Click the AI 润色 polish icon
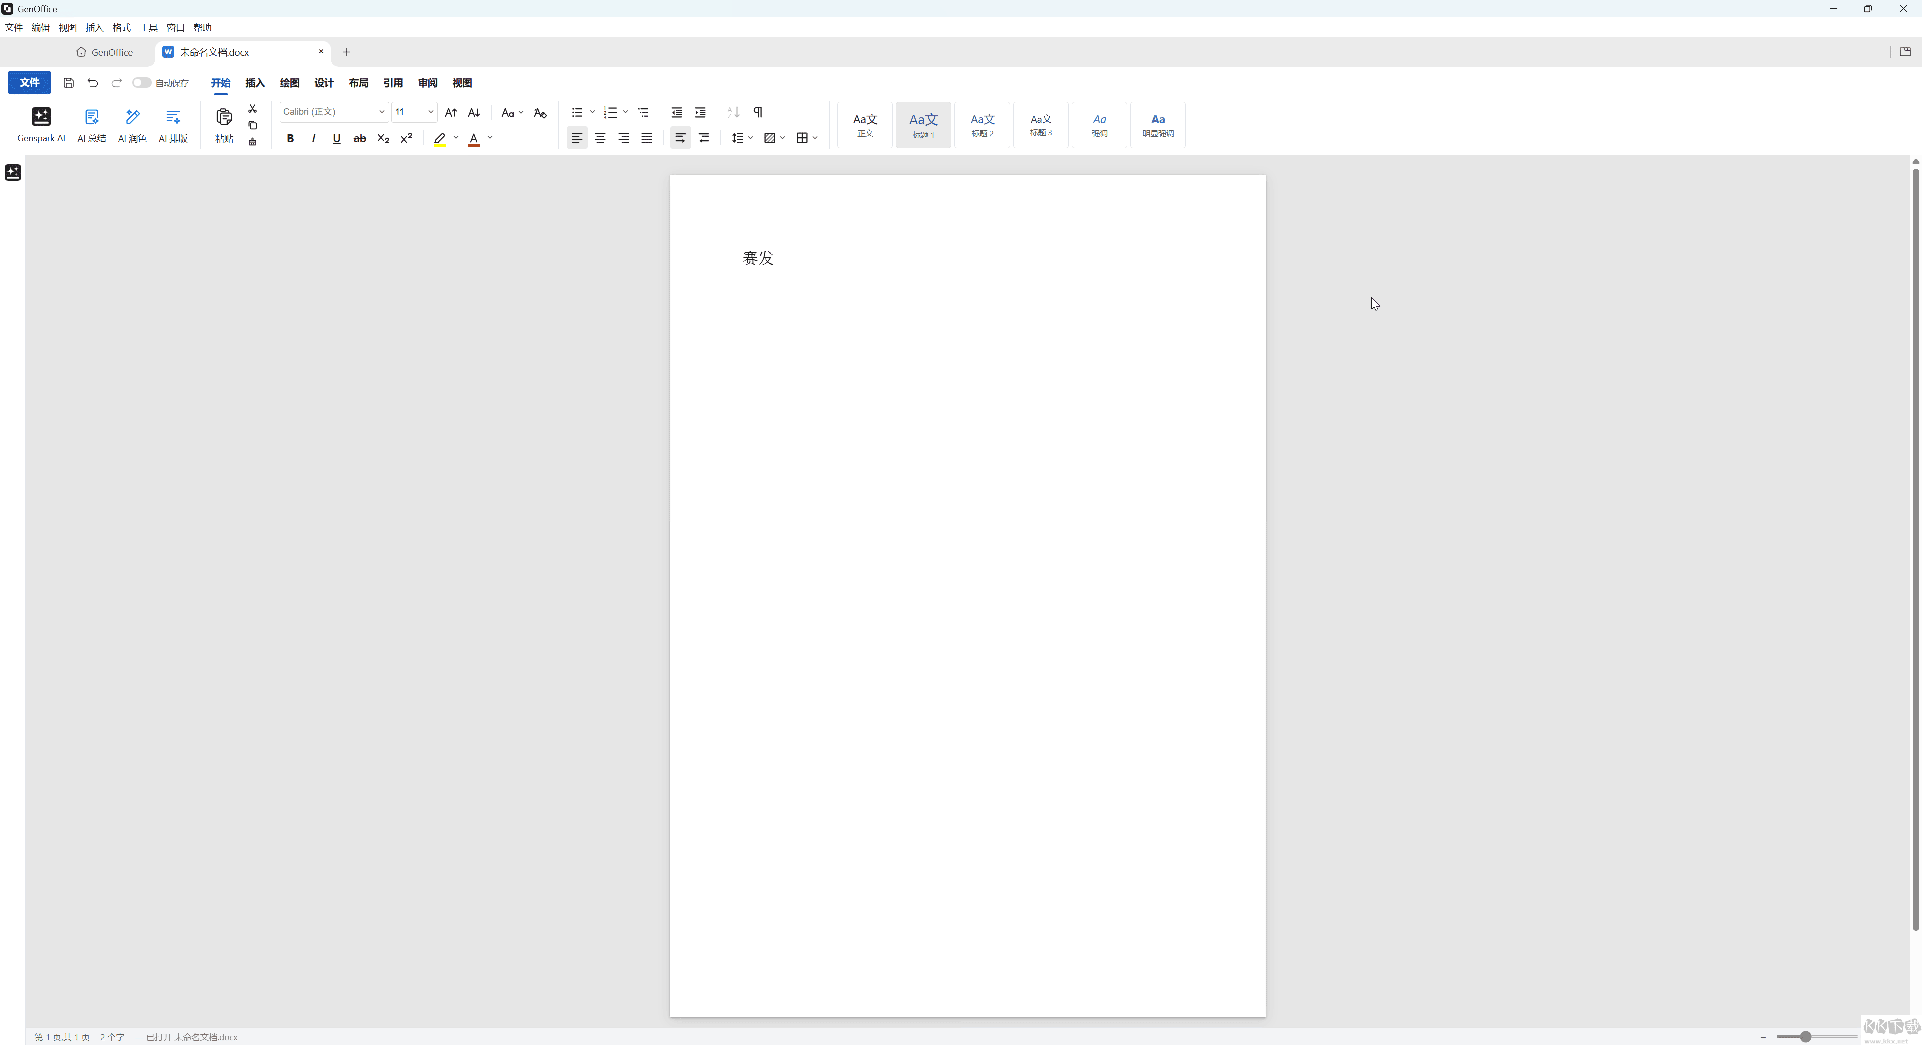This screenshot has width=1922, height=1045. pos(132,124)
